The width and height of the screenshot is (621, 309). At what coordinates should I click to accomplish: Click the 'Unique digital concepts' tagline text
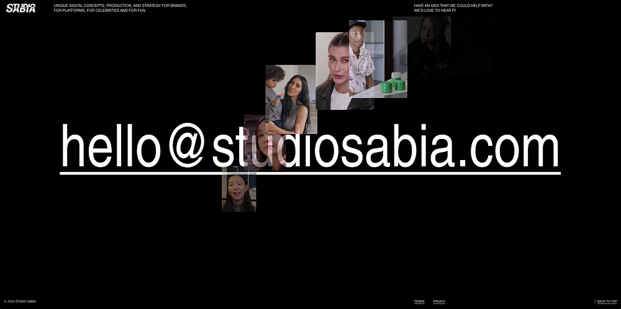pyautogui.click(x=120, y=8)
